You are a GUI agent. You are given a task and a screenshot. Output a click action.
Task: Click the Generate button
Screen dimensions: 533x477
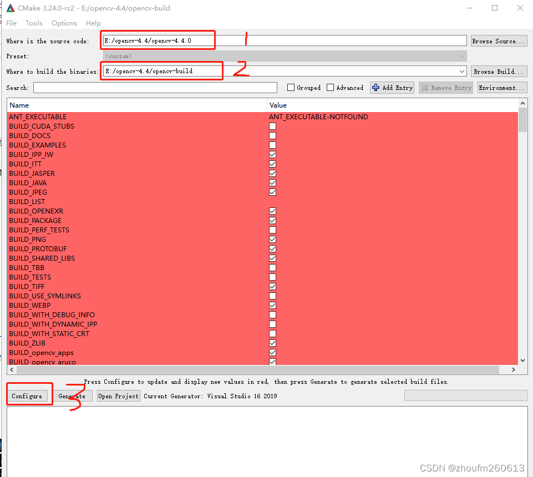[x=72, y=396]
